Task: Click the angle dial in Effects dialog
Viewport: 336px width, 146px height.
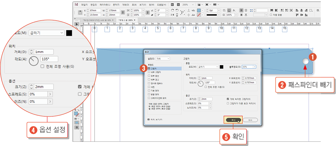Action: click(200, 84)
